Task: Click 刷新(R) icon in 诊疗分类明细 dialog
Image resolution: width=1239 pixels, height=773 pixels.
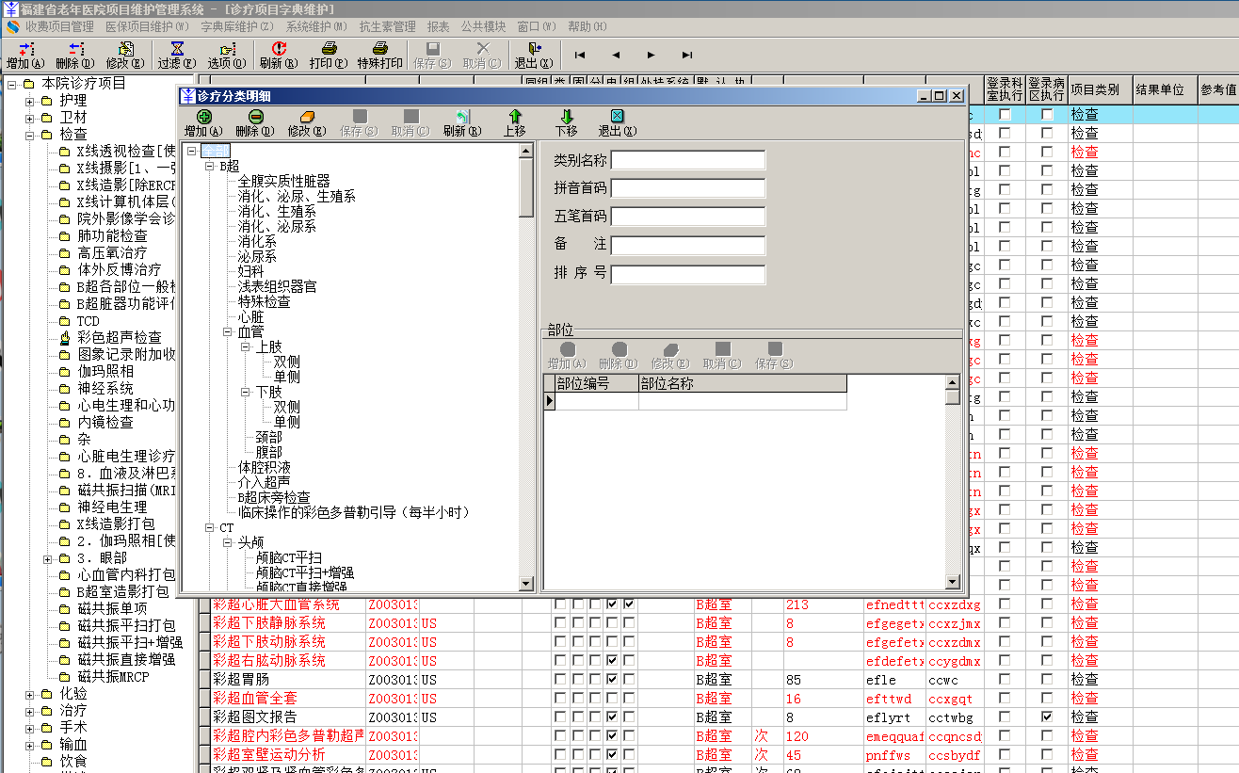Action: (461, 116)
